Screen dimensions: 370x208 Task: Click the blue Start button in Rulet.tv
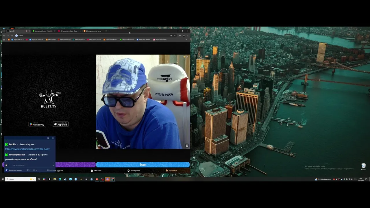click(143, 165)
